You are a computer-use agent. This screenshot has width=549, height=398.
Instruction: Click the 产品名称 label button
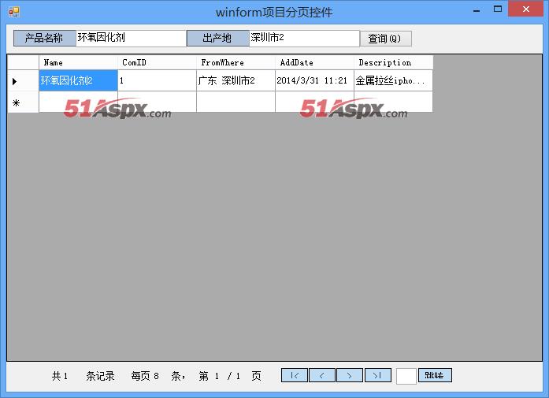coord(44,38)
